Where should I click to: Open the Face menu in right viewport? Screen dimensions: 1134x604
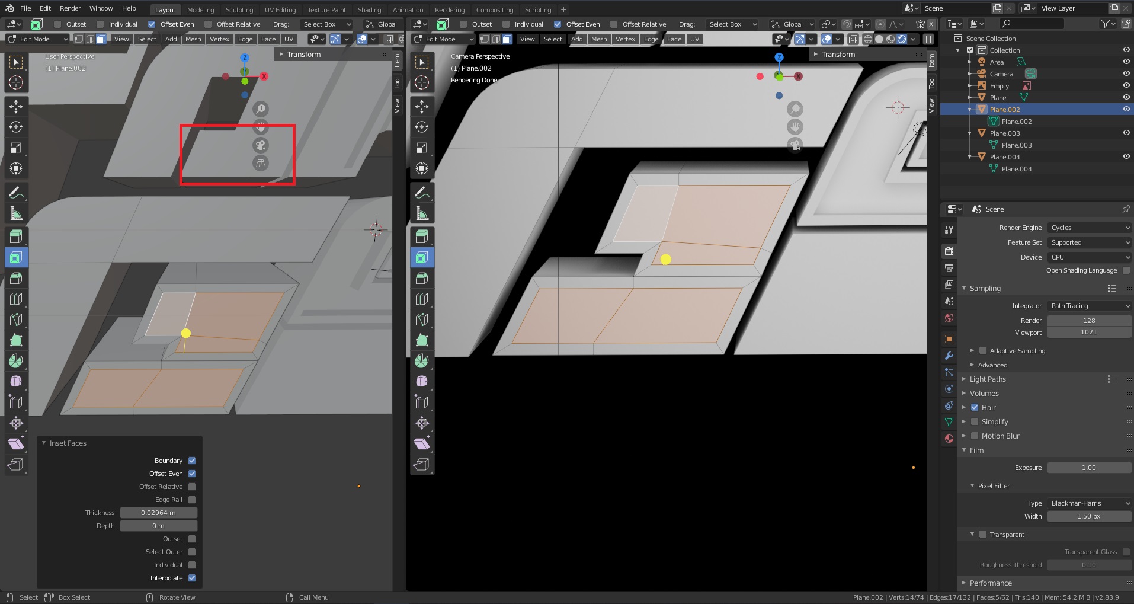[674, 39]
